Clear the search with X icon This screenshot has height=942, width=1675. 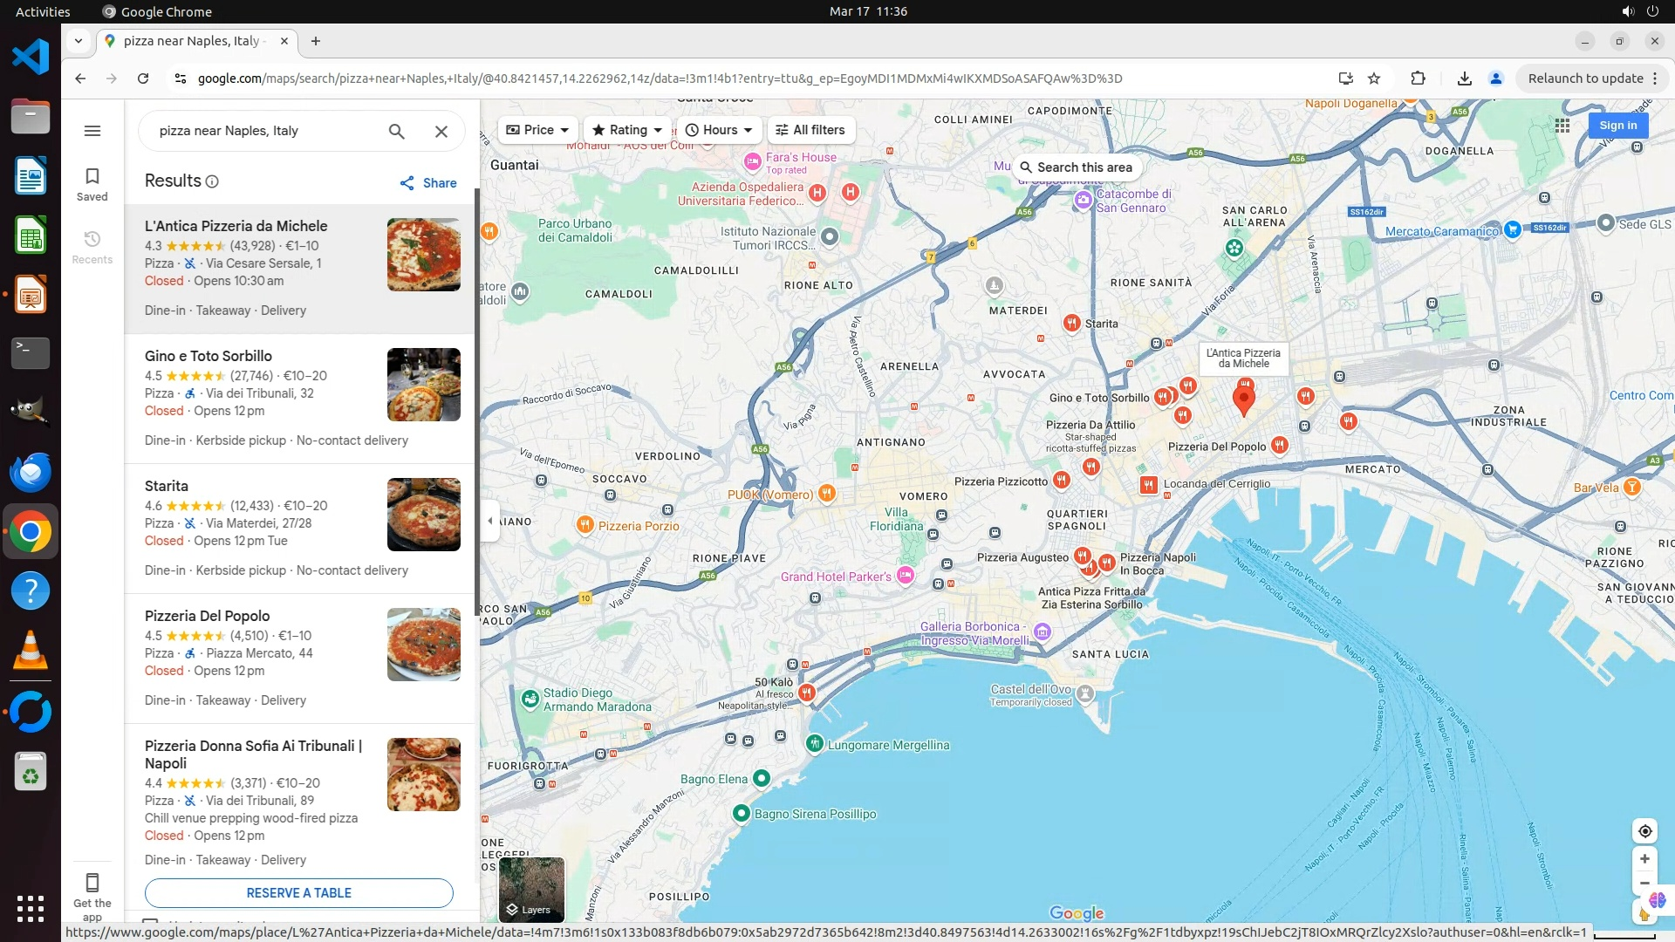click(441, 131)
